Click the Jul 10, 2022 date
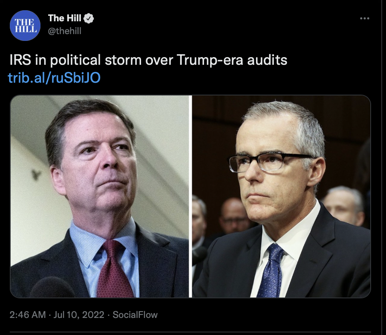Image resolution: width=386 pixels, height=335 pixels. 79,315
